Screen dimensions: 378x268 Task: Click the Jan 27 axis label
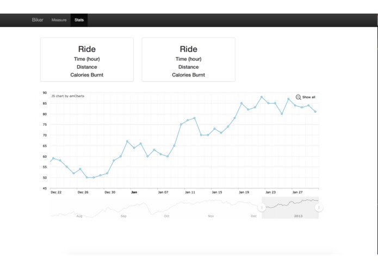[x=298, y=192]
